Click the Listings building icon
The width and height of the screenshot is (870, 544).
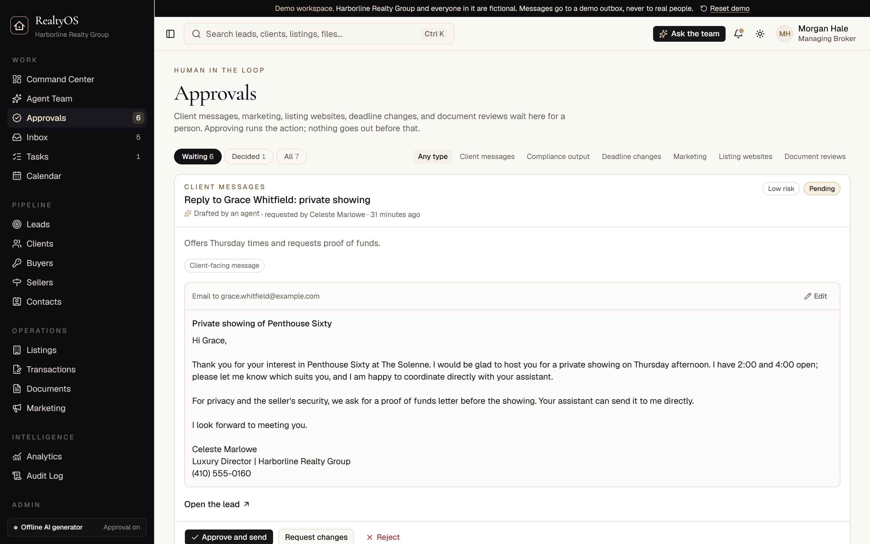click(17, 350)
